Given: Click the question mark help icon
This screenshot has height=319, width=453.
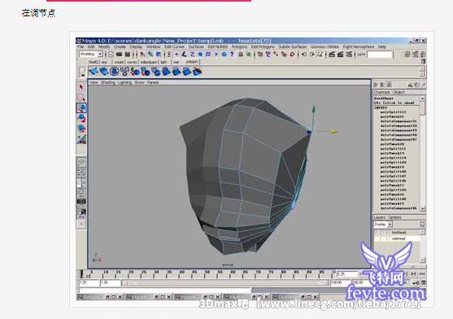Looking at the screenshot, I should point(232,54).
